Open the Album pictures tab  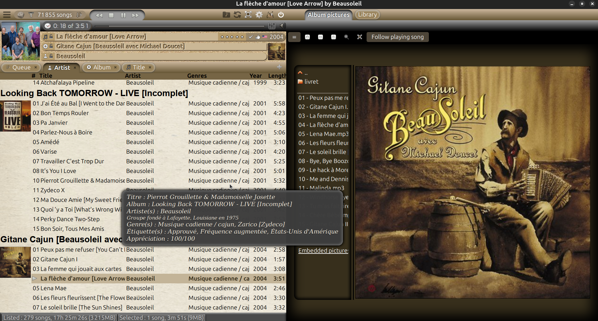pyautogui.click(x=328, y=15)
